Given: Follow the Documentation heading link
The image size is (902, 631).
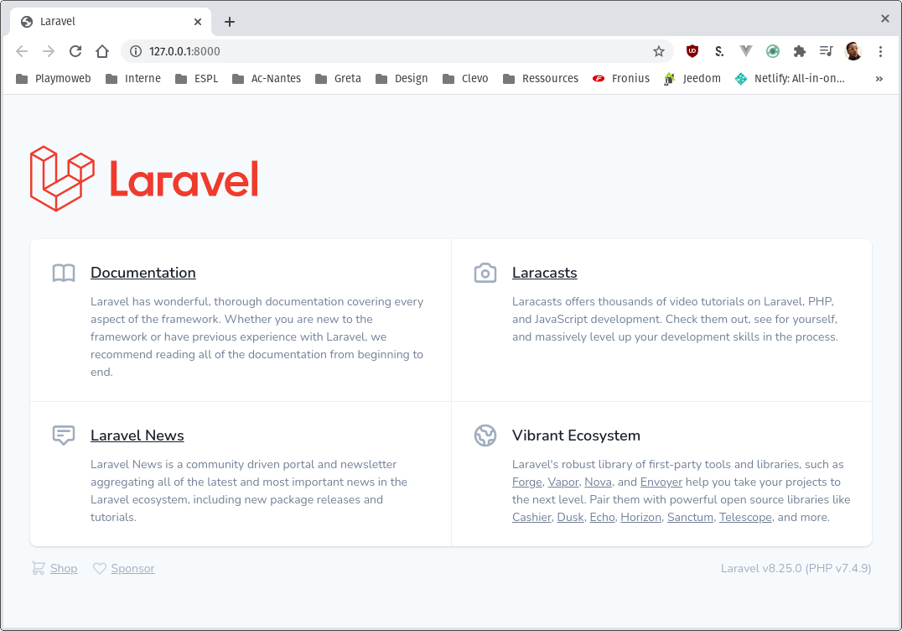Looking at the screenshot, I should point(143,273).
